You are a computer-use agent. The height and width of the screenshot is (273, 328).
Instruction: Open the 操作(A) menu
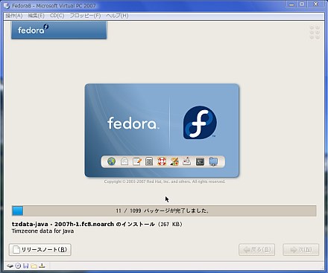click(x=14, y=16)
